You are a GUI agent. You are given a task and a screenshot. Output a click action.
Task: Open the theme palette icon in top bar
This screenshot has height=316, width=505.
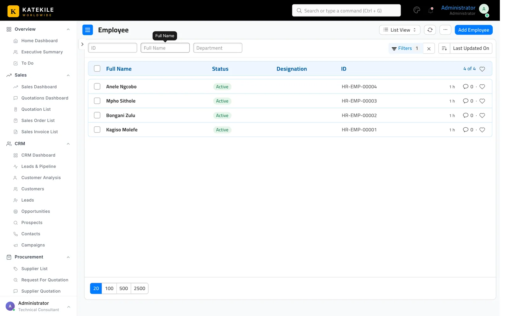[x=417, y=10]
